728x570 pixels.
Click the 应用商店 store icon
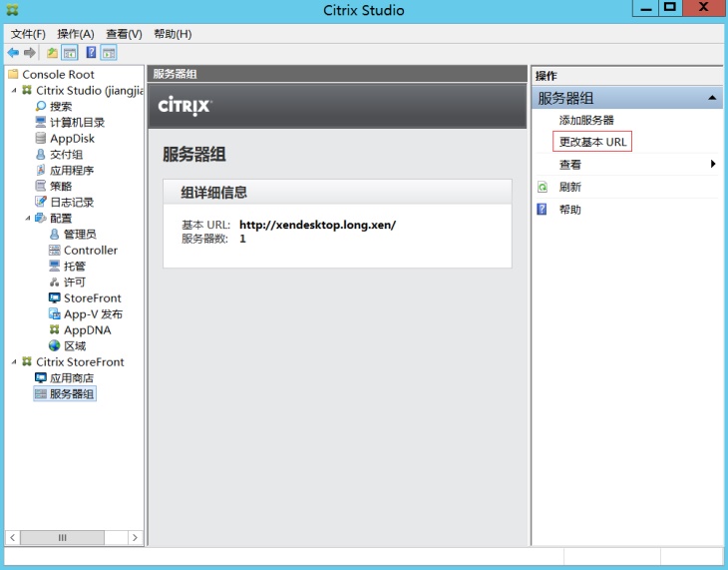[41, 377]
